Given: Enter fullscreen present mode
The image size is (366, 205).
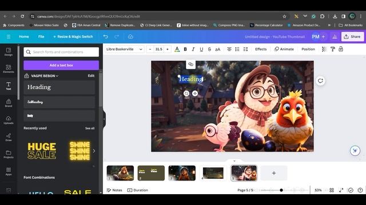Looking at the screenshot, I should pos(341,190).
